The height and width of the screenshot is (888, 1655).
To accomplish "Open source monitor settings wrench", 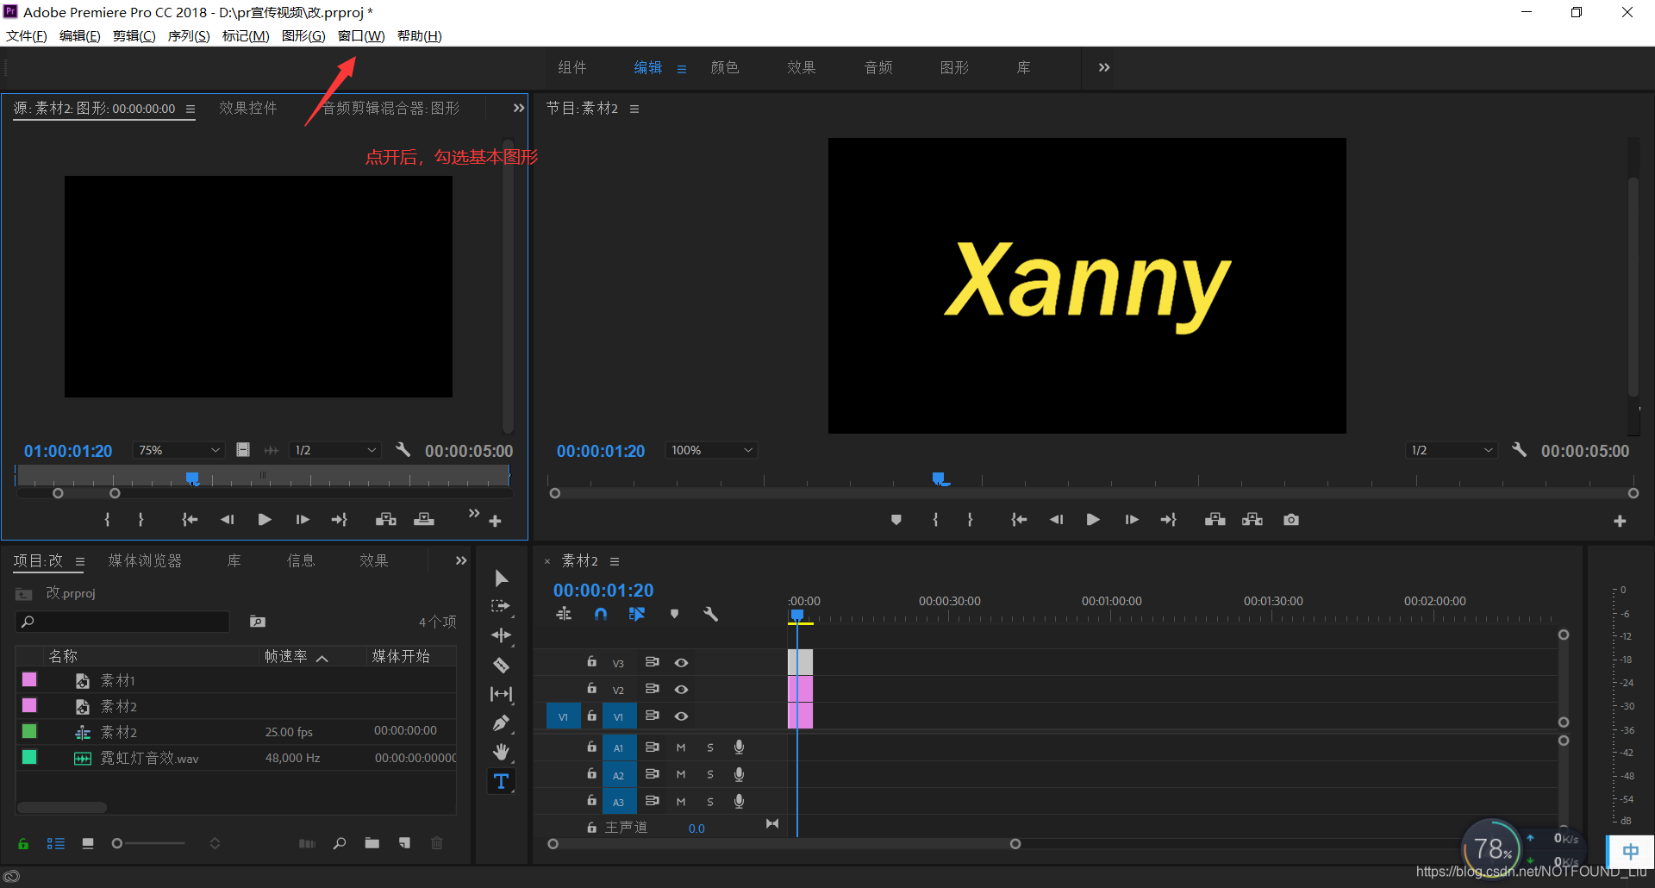I will click(x=403, y=450).
